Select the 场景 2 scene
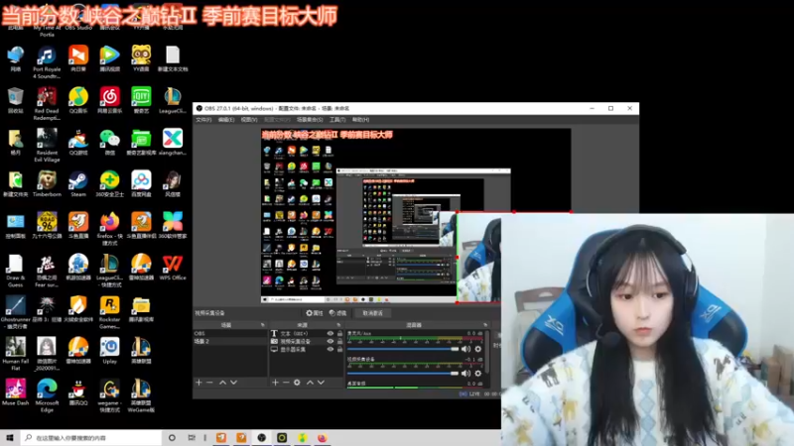Image resolution: width=794 pixels, height=446 pixels. pos(230,341)
